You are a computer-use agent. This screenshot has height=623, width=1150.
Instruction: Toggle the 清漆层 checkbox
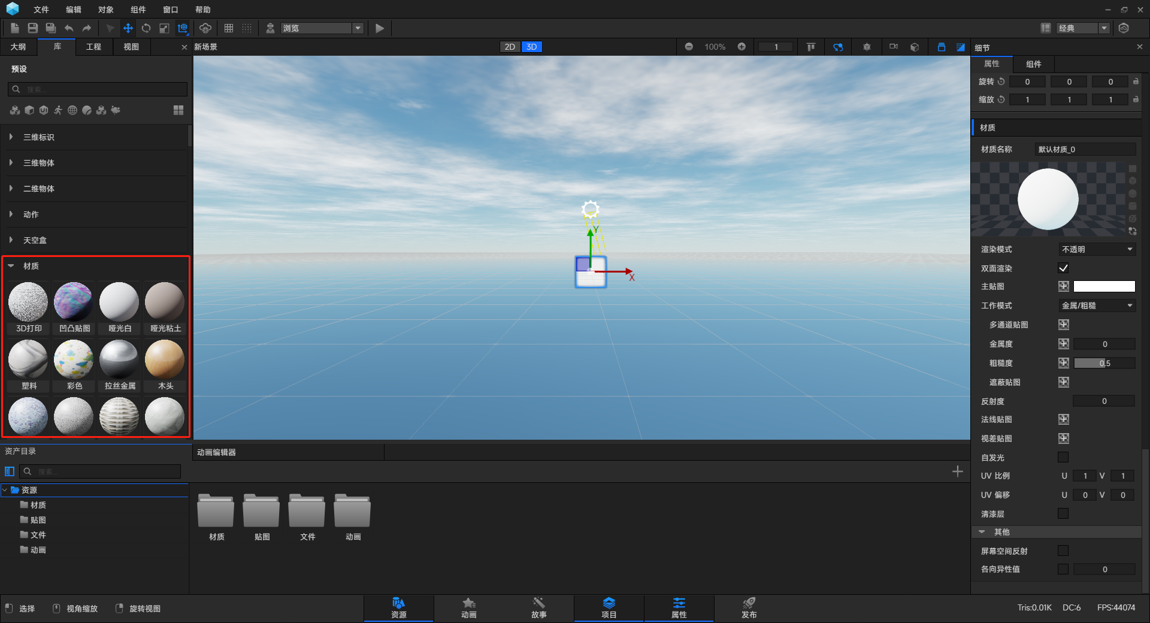click(x=1063, y=513)
